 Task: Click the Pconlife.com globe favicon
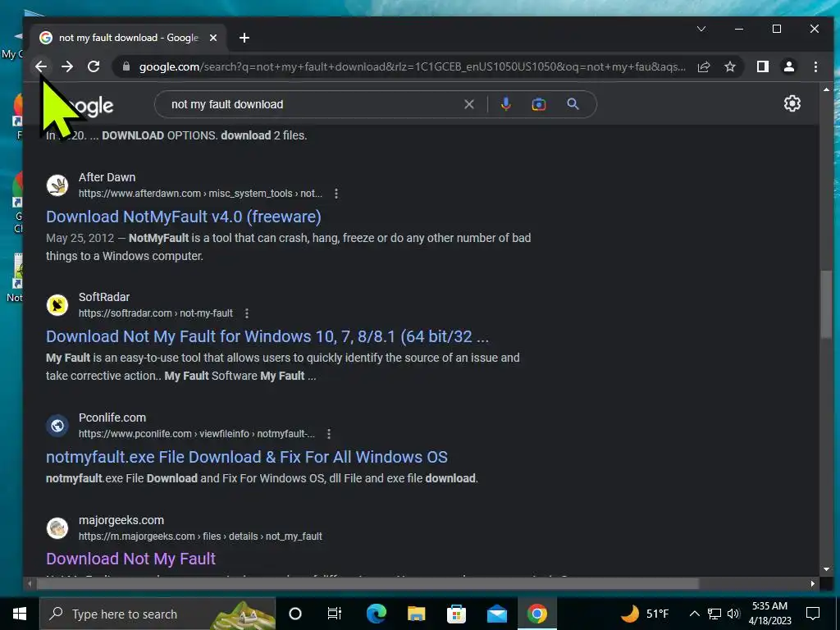tap(57, 426)
